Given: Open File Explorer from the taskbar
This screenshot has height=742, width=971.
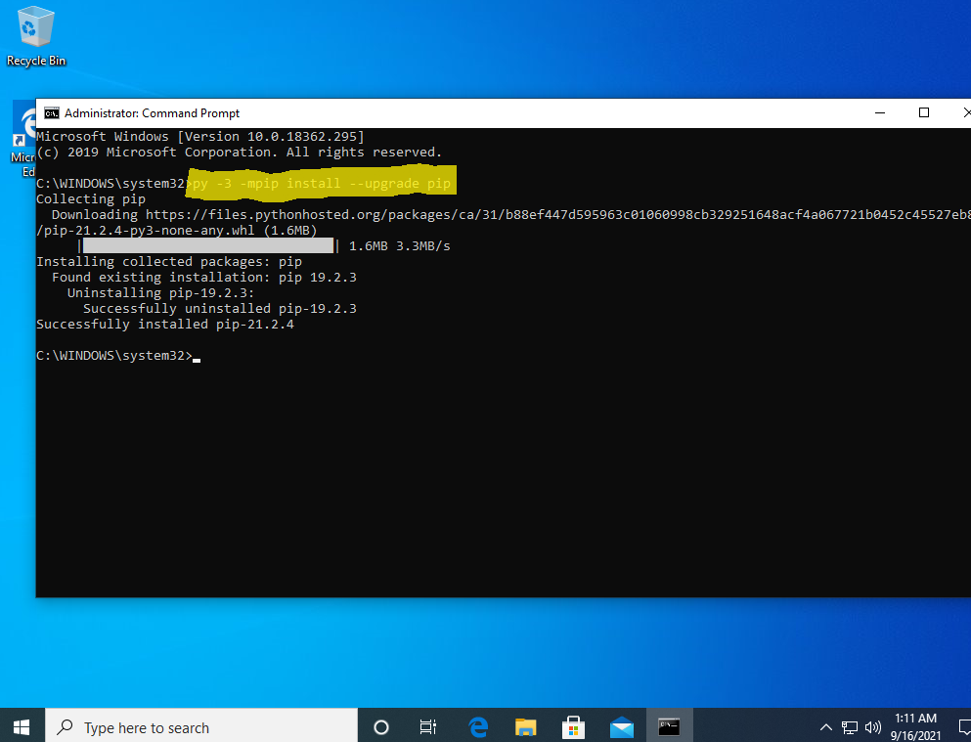Looking at the screenshot, I should coord(525,727).
